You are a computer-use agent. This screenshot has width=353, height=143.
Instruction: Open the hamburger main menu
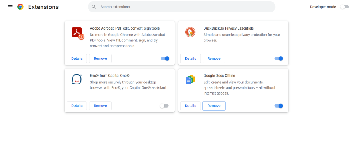(x=10, y=7)
